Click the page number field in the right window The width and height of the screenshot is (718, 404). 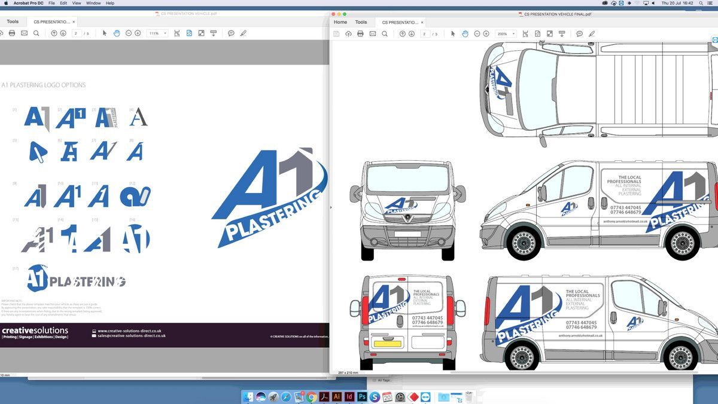click(425, 34)
